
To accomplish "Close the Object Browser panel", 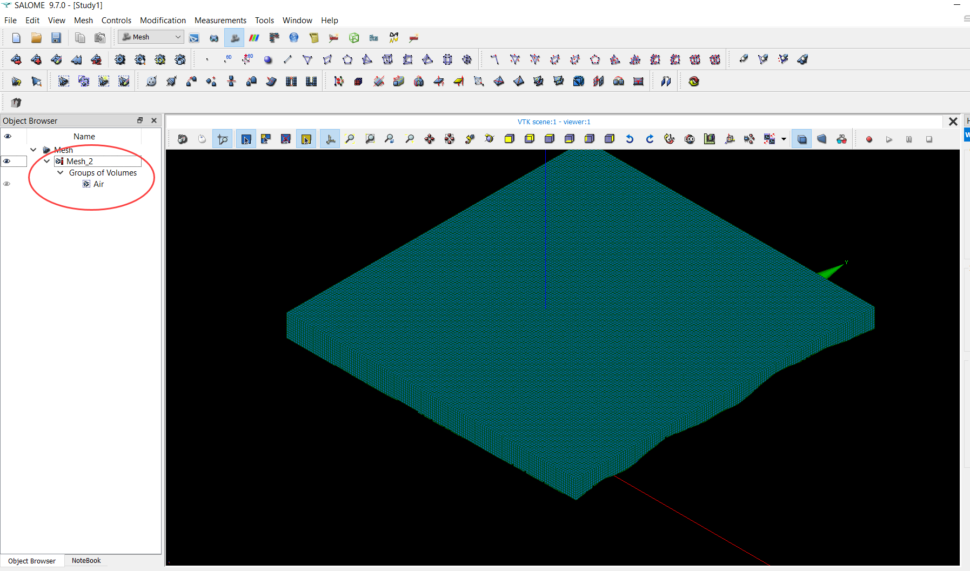I will click(x=154, y=120).
